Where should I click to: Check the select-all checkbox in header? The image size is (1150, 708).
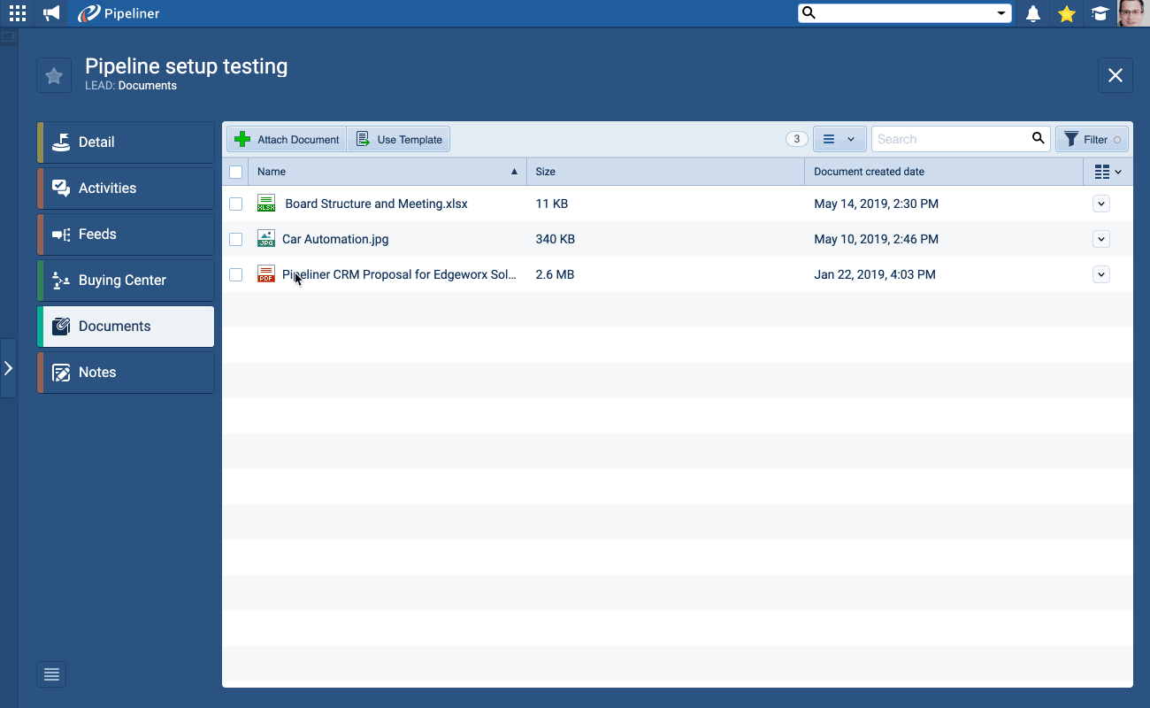(x=235, y=173)
